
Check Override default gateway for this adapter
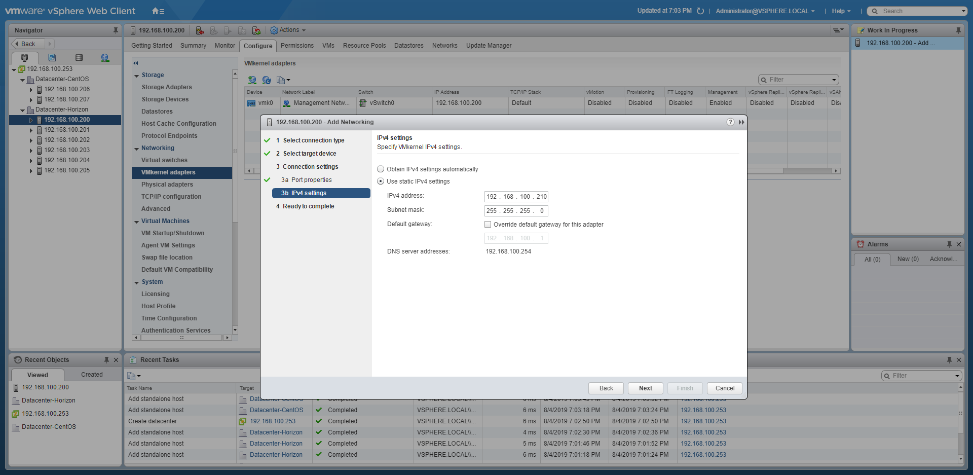pyautogui.click(x=488, y=225)
